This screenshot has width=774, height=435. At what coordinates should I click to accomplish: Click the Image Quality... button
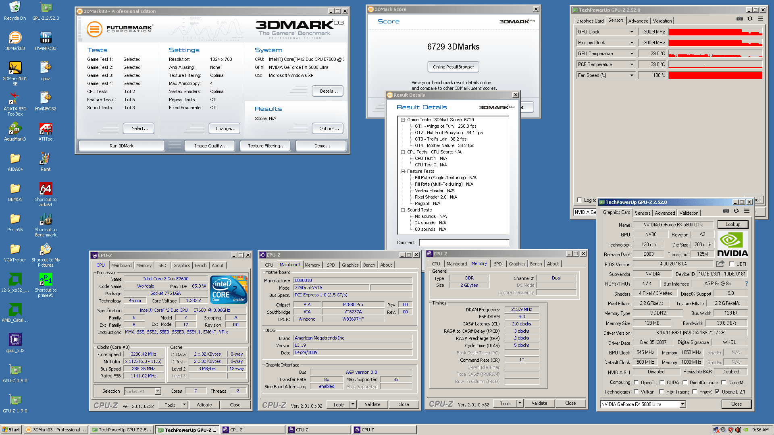pos(210,146)
